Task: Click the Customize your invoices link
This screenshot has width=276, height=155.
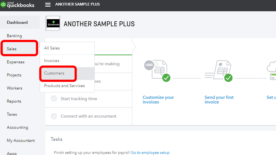Action: (x=158, y=100)
